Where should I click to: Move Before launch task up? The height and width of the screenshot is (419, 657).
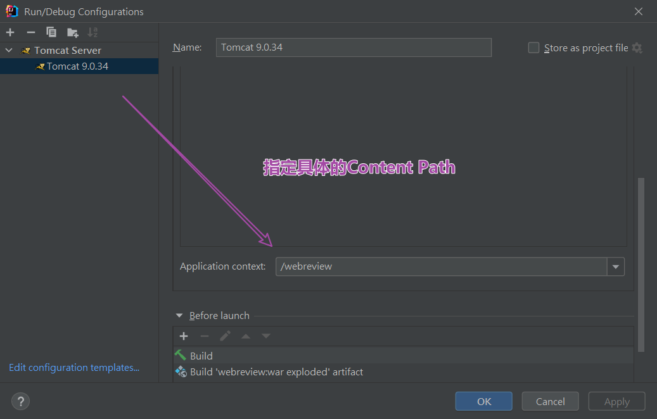(x=246, y=336)
